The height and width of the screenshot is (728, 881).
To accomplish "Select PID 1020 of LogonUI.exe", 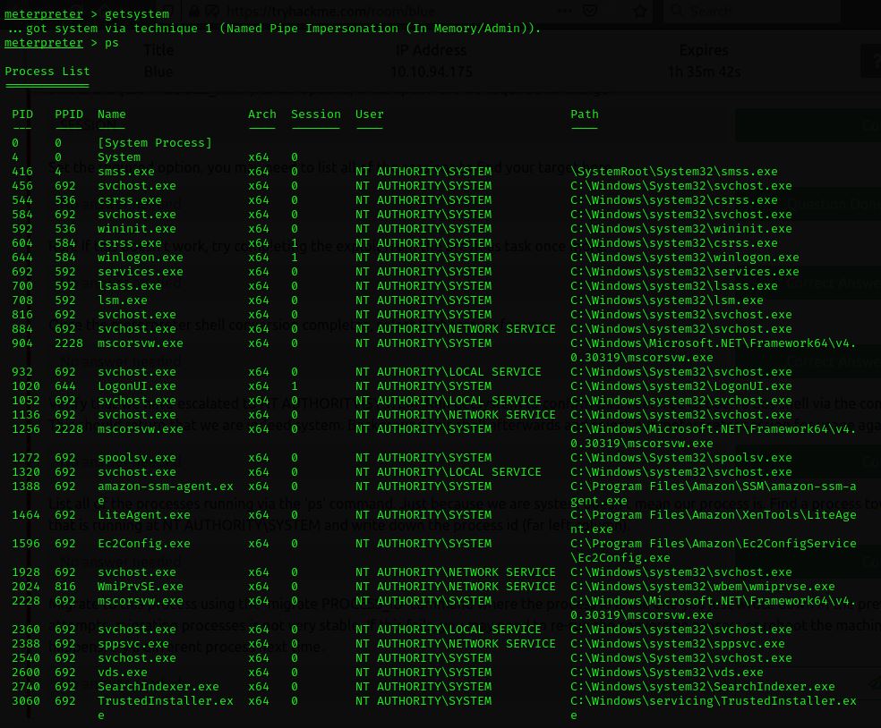I will 26,386.
